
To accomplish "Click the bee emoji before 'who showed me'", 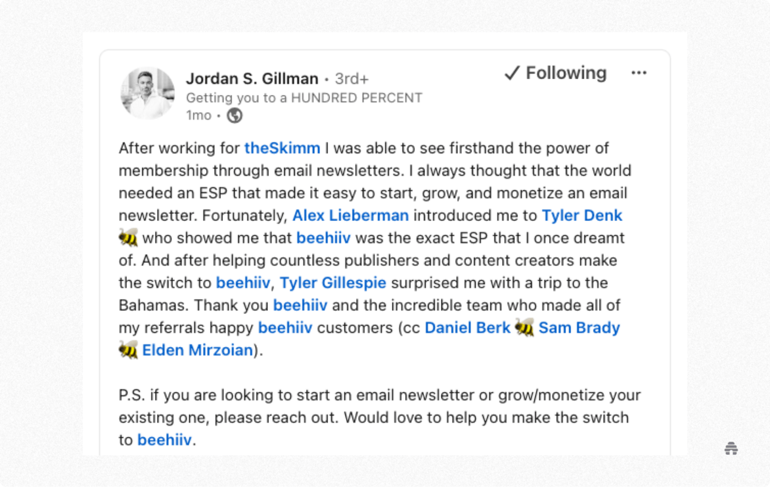I will coord(128,238).
